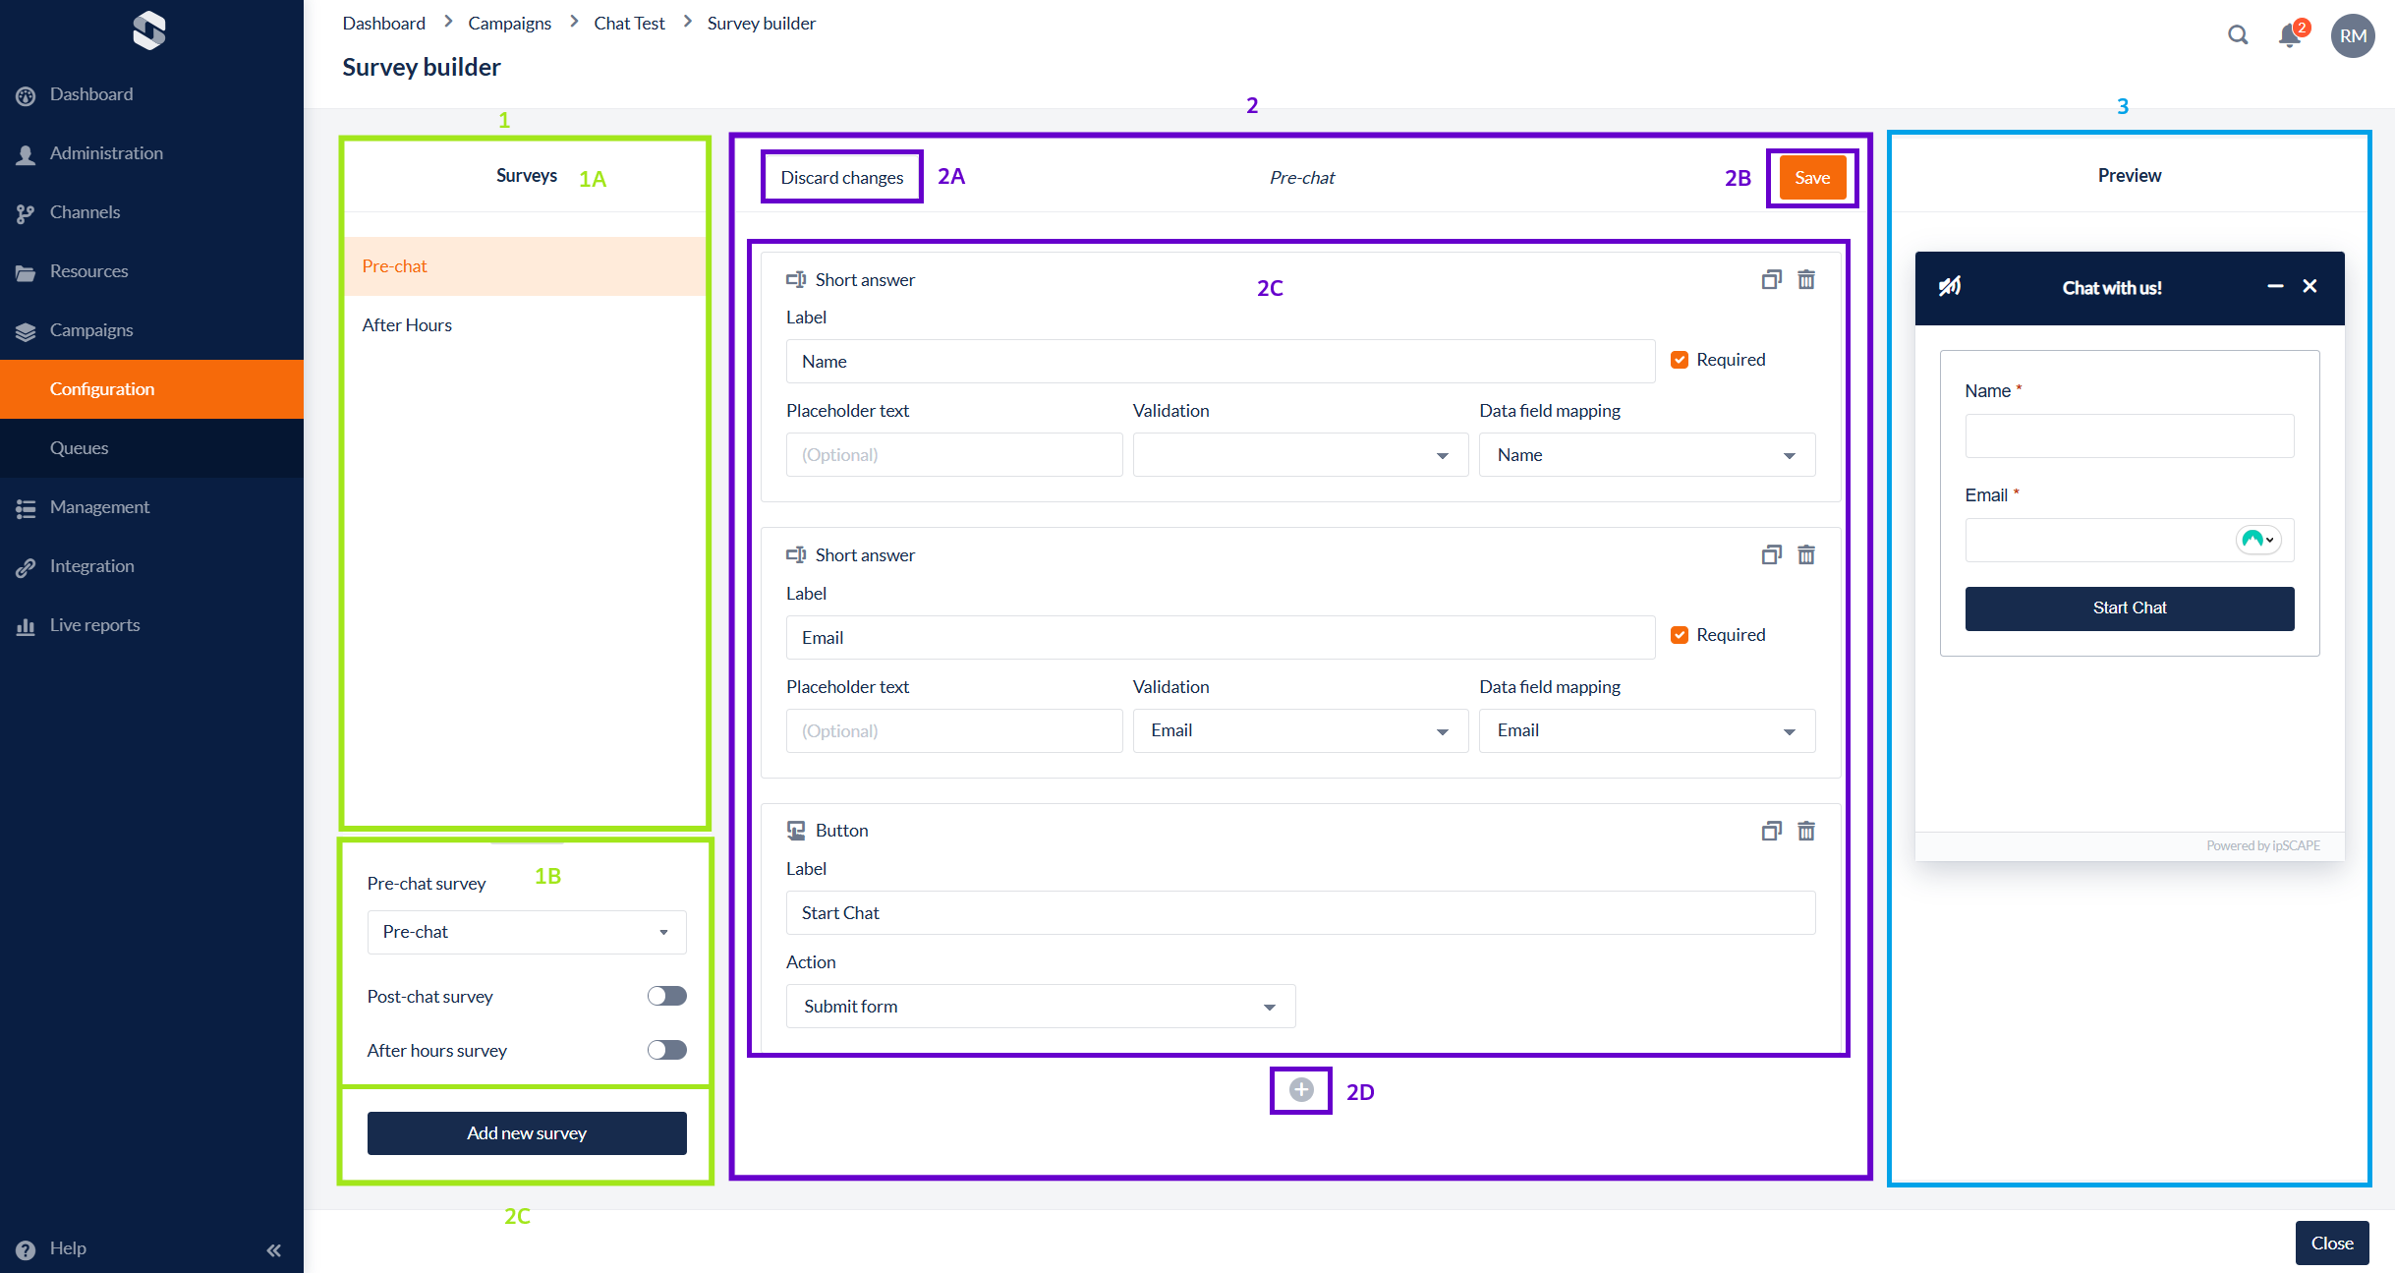The width and height of the screenshot is (2395, 1273).
Task: Duplicate the Email short answer field
Action: 1771,555
